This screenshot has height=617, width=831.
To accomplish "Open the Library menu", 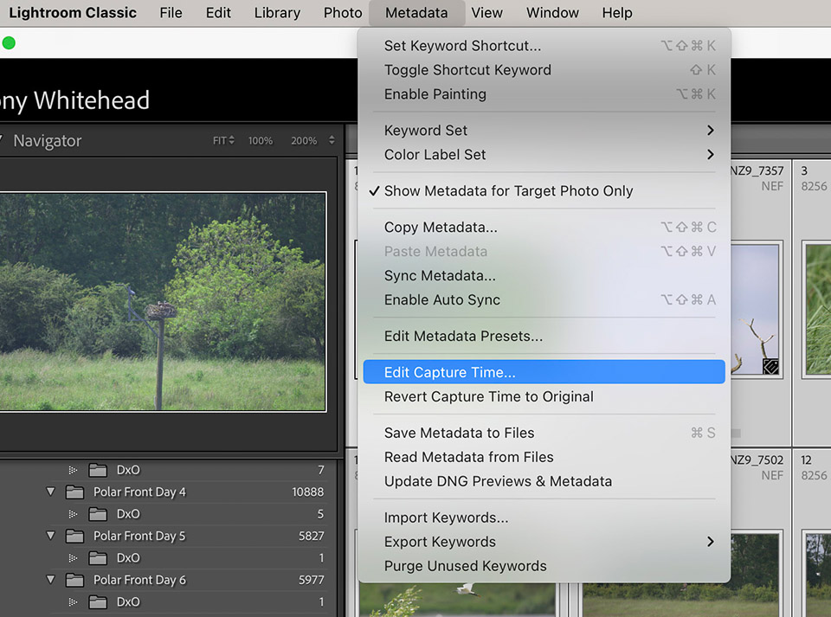I will tap(277, 13).
